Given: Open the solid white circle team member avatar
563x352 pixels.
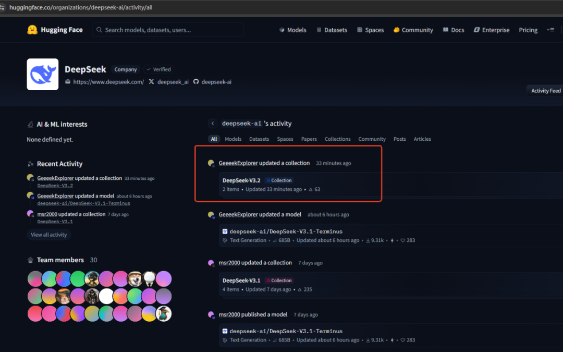Looking at the screenshot, I should (106, 296).
